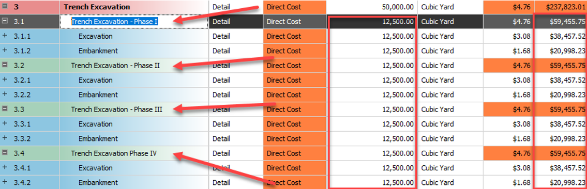Select $20,998.23 total in row 3.1.2

[561, 51]
